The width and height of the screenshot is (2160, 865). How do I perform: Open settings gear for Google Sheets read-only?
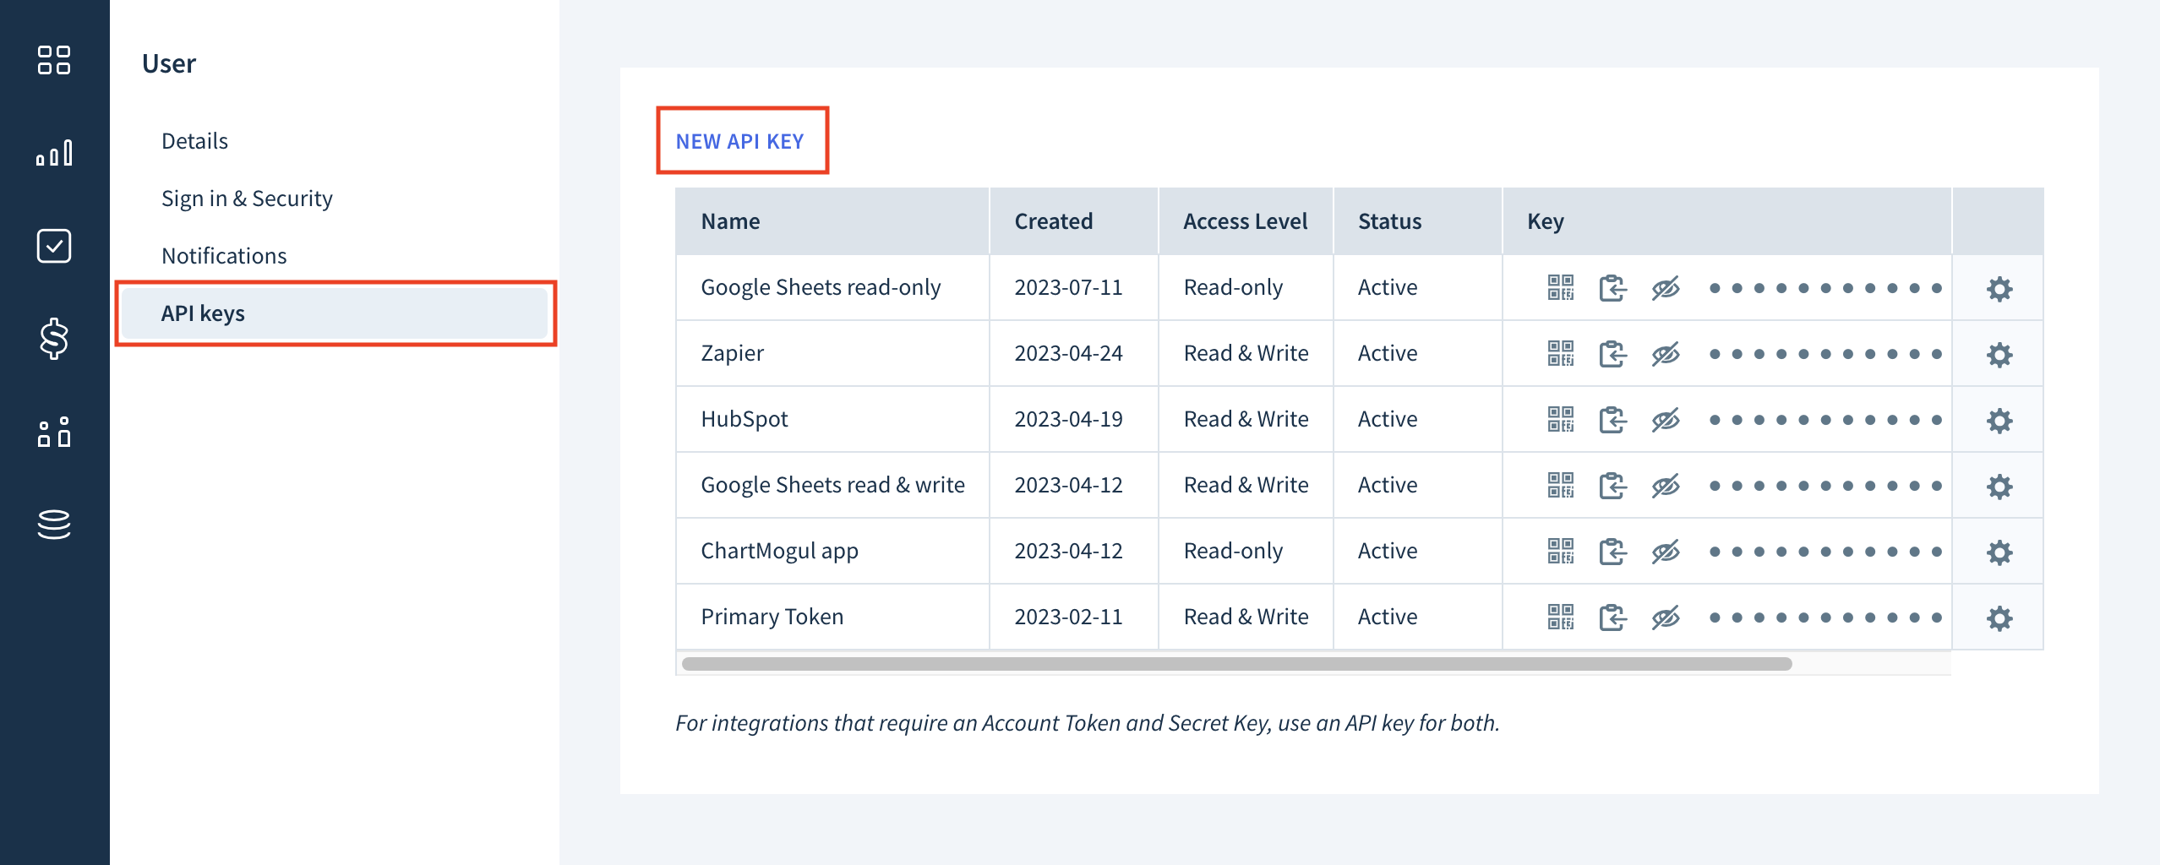tap(1999, 289)
